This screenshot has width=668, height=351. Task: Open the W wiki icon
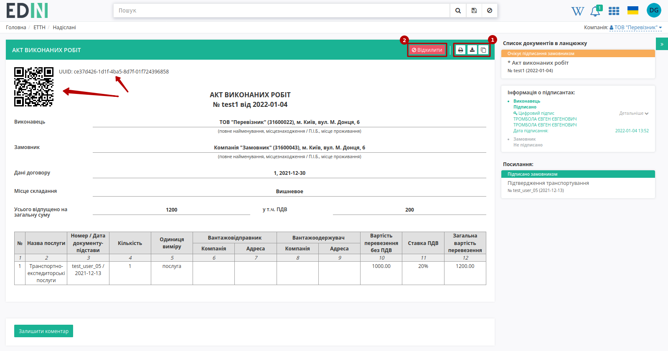(578, 11)
